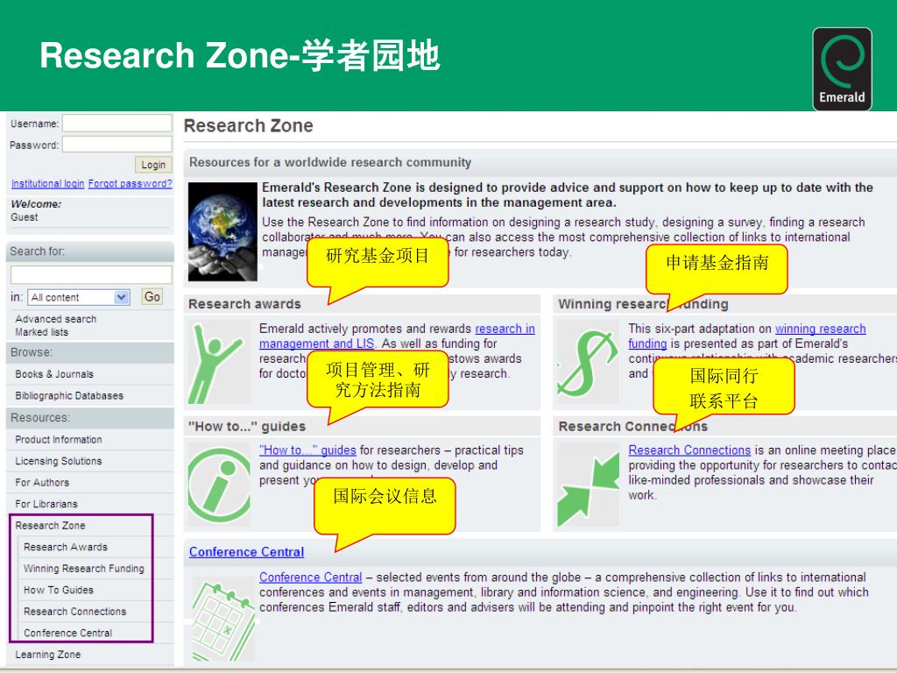Click the Research awards figure icon
897x673 pixels.
pyautogui.click(x=218, y=362)
